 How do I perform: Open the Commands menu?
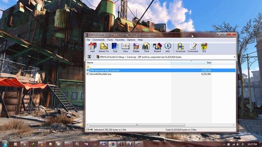pos(99,40)
